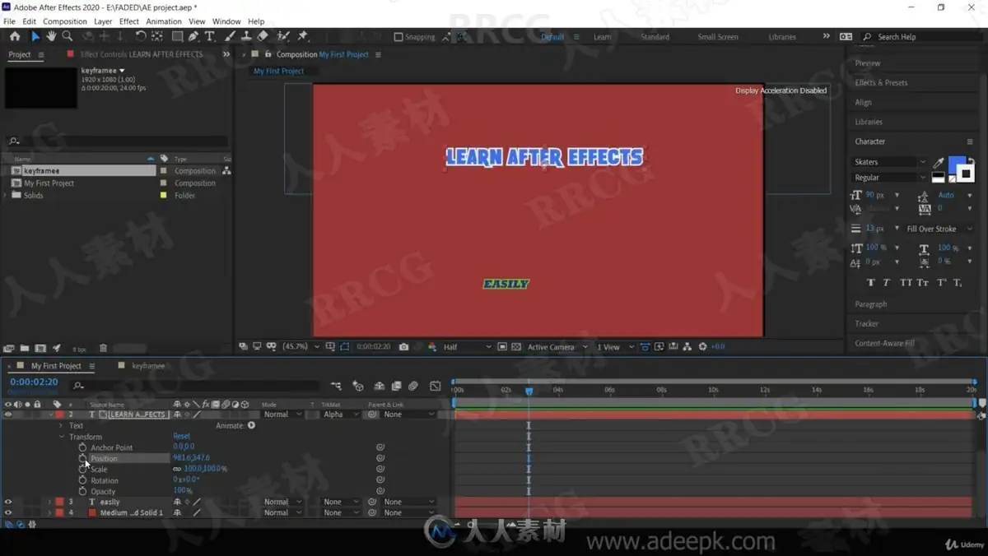Take a snapshot with the camera icon
This screenshot has height=556, width=988.
pos(403,347)
